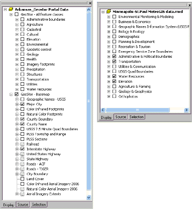Enable the Orthophotos layer group
The image size is (192, 209).
point(114,96)
